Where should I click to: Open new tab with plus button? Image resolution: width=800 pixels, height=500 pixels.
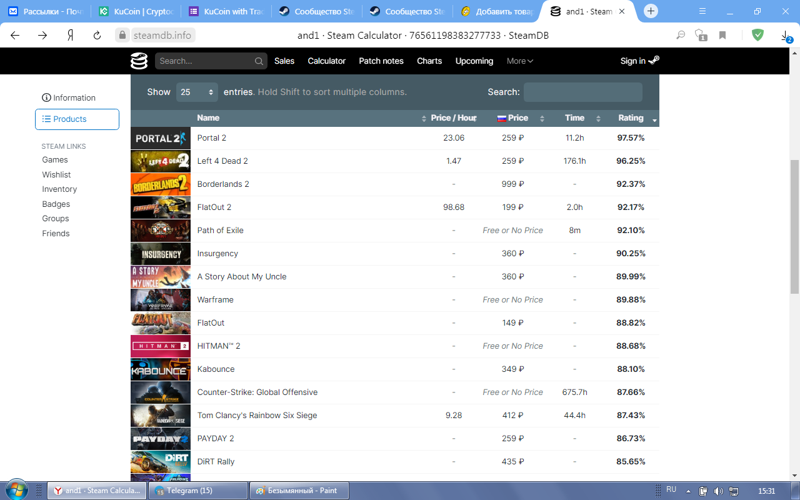click(651, 11)
